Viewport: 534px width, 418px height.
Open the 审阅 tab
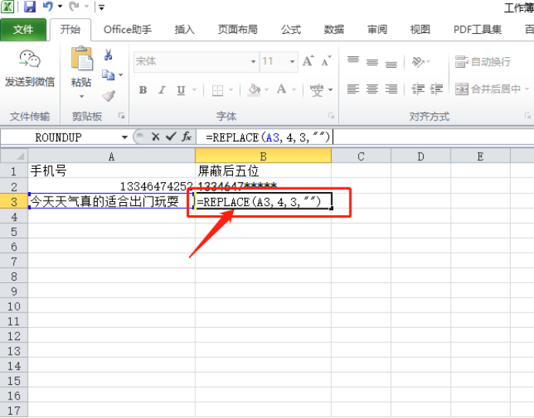coord(377,29)
